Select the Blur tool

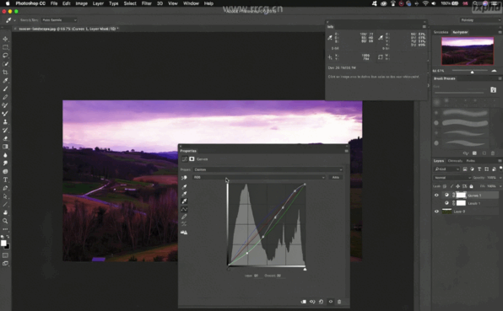click(x=5, y=155)
